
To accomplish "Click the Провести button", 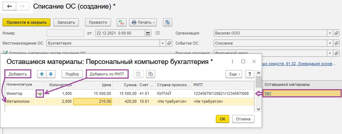I will 98,22.
